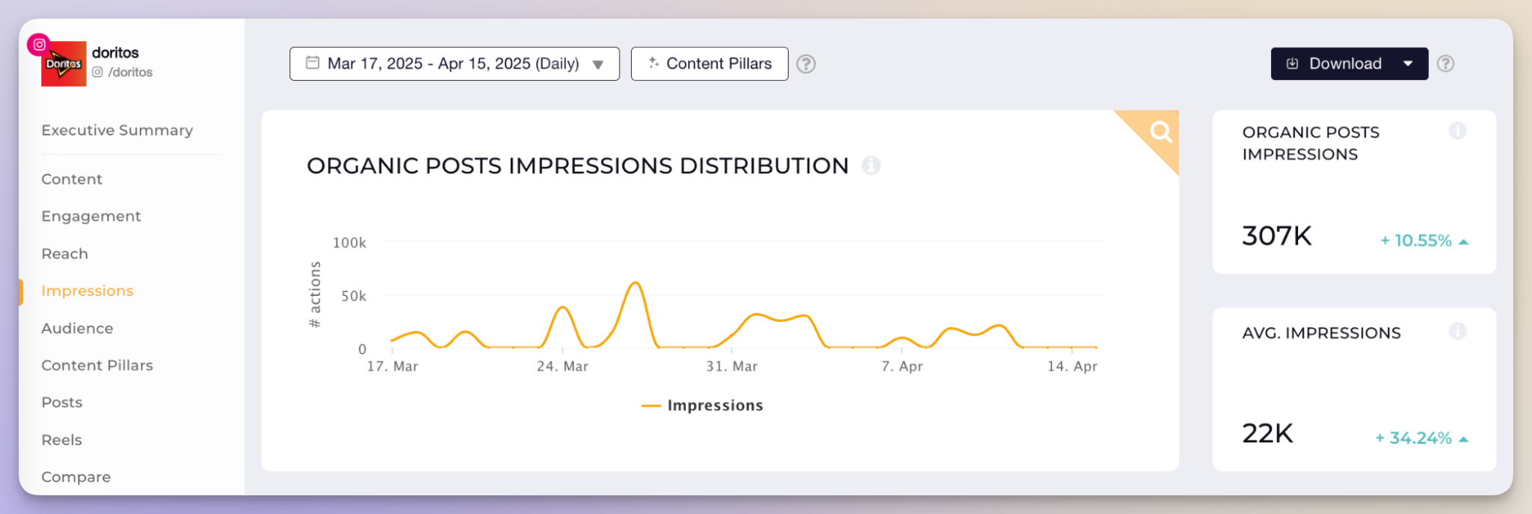Open the date range dropdown Mar 17 - Apr 15
The height and width of the screenshot is (514, 1532).
pyautogui.click(x=455, y=64)
